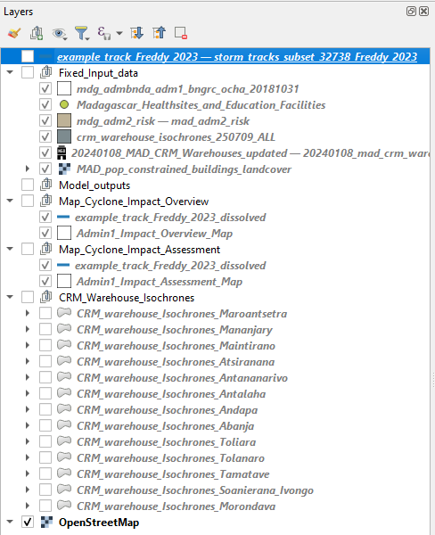Check the CRM_warehouse_Isochrones_Toliara checkbox
This screenshot has width=435, height=535.
[x=45, y=441]
